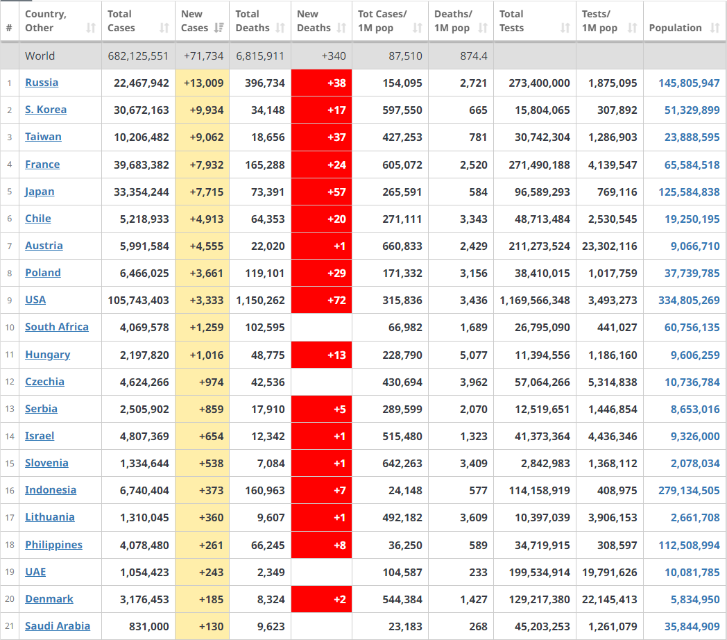Click S. Korea population 51,329,899

pyautogui.click(x=692, y=110)
